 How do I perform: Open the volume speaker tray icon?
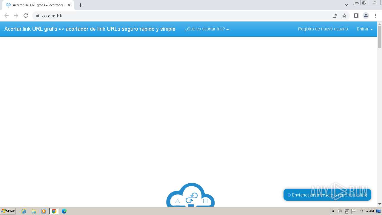point(339,211)
